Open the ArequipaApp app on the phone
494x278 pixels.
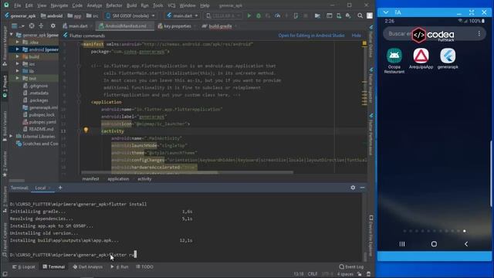421,59
